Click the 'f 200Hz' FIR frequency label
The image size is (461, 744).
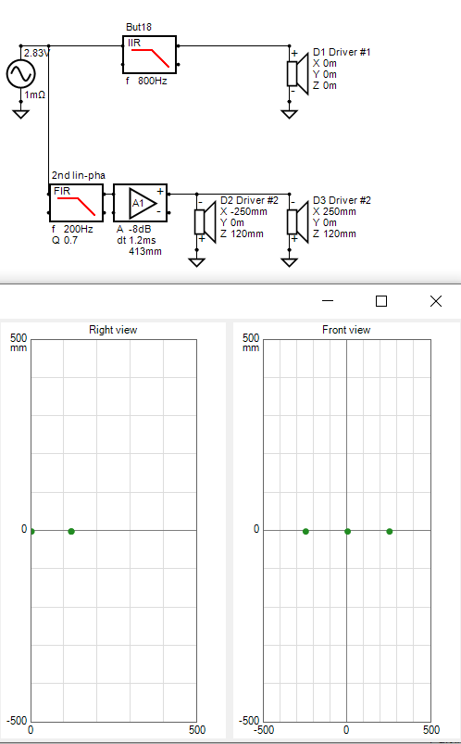click(72, 229)
